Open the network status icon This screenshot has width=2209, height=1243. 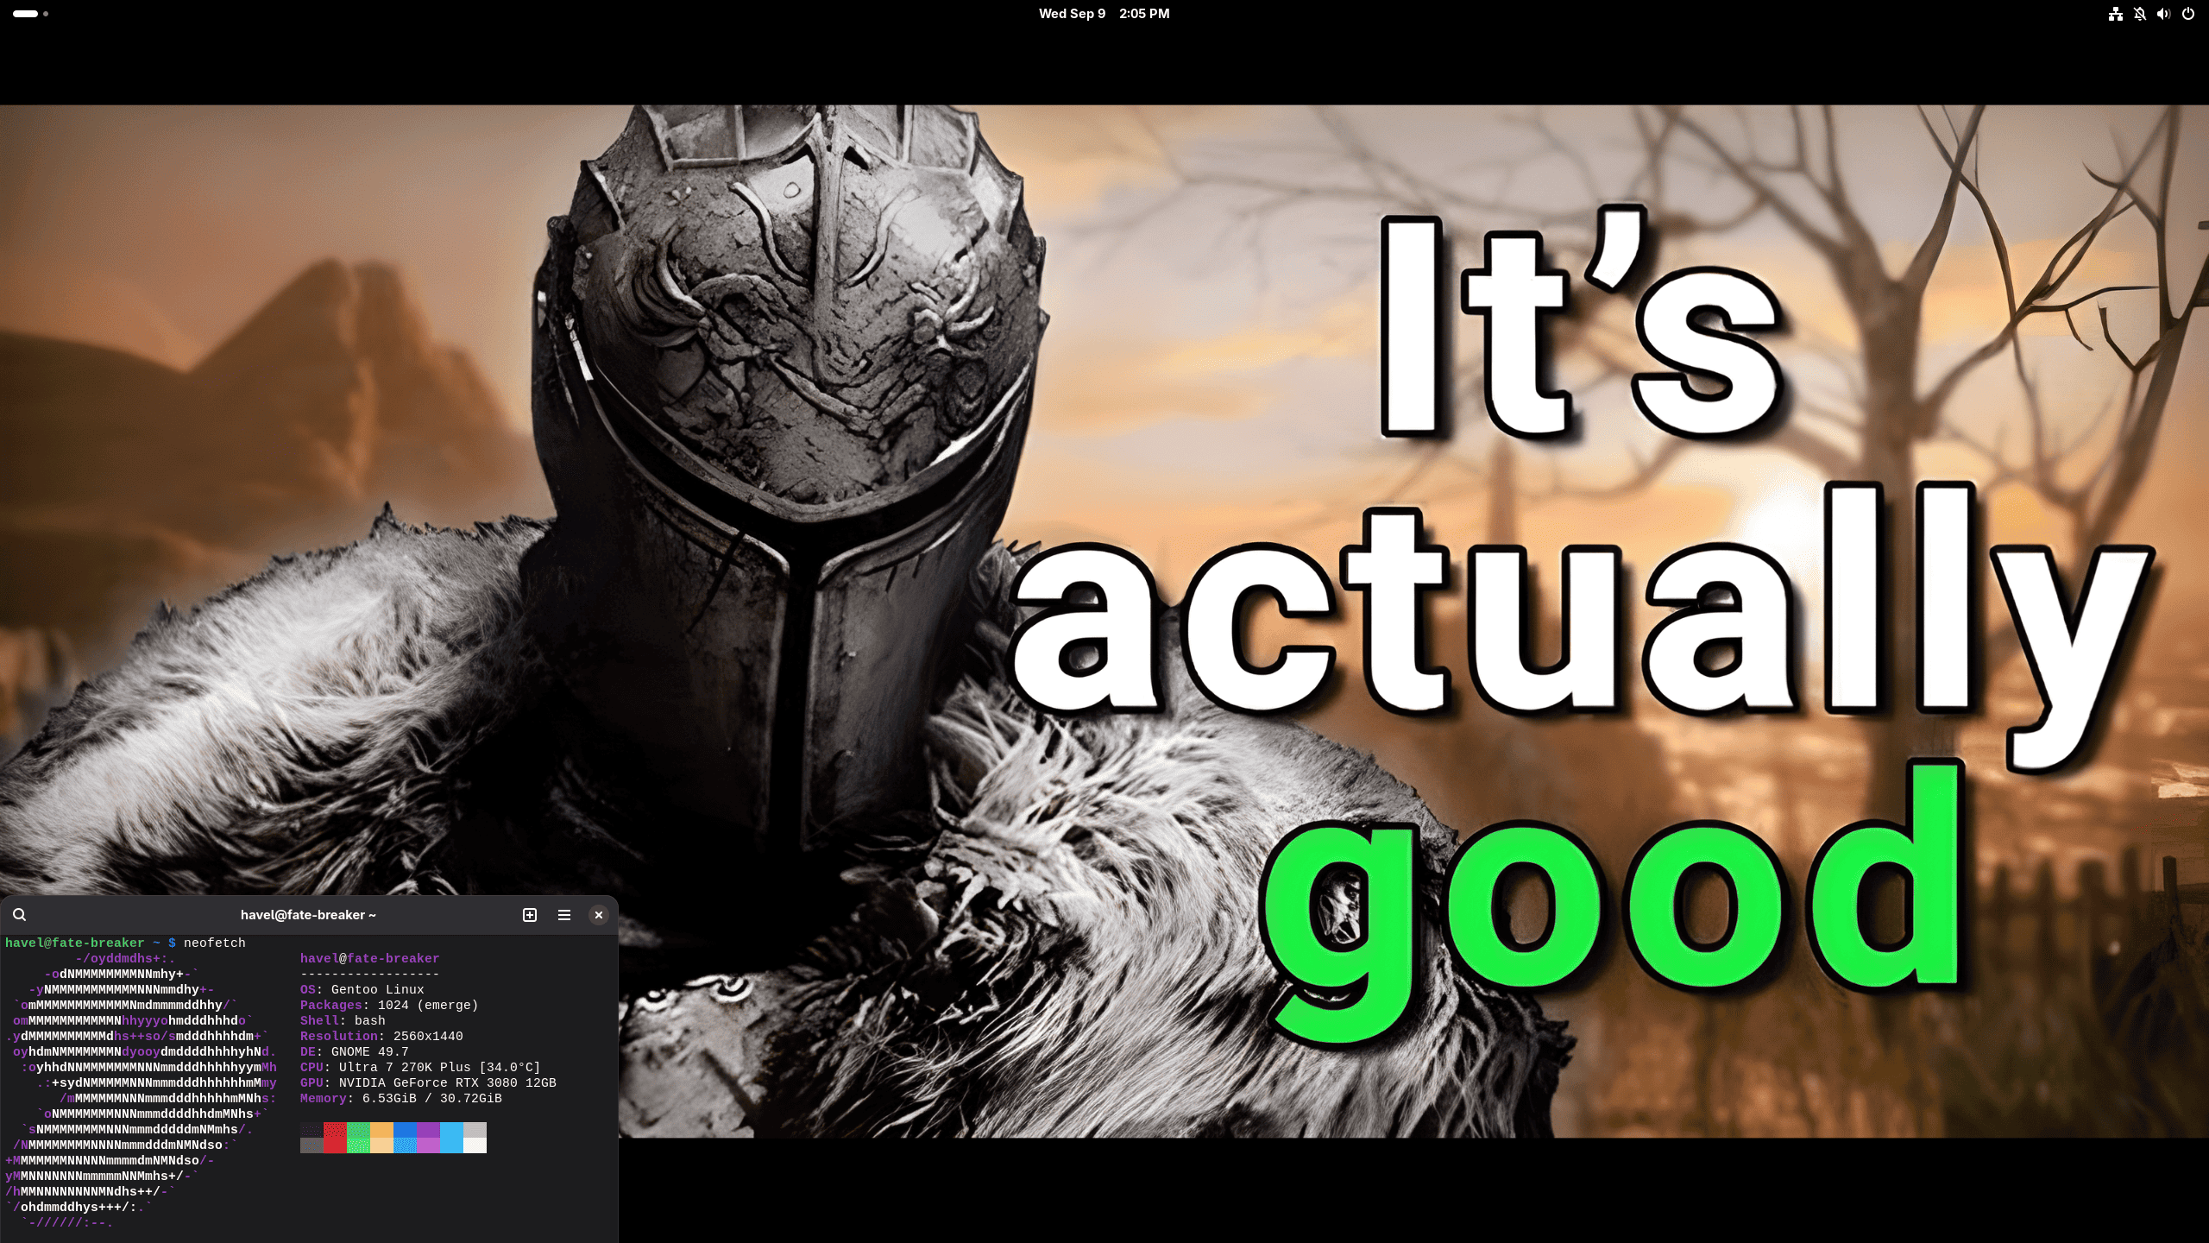(2115, 14)
